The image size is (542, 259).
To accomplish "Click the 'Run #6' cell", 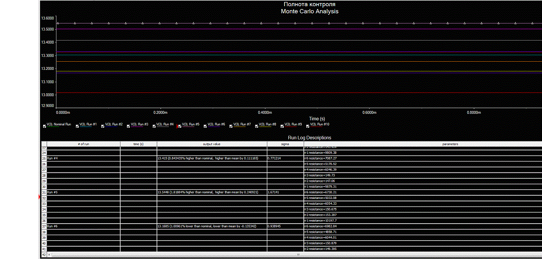I will point(83,227).
